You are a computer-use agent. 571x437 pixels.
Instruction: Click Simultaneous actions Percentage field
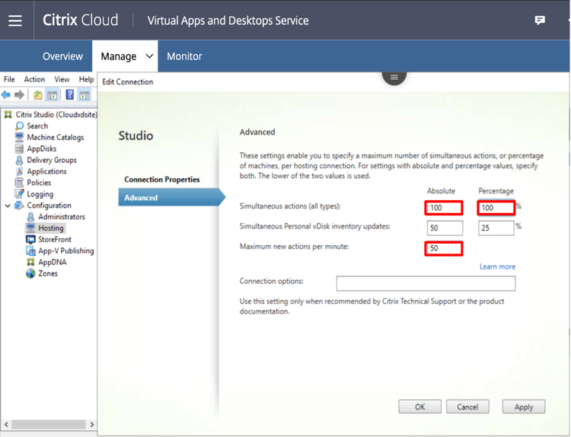496,208
